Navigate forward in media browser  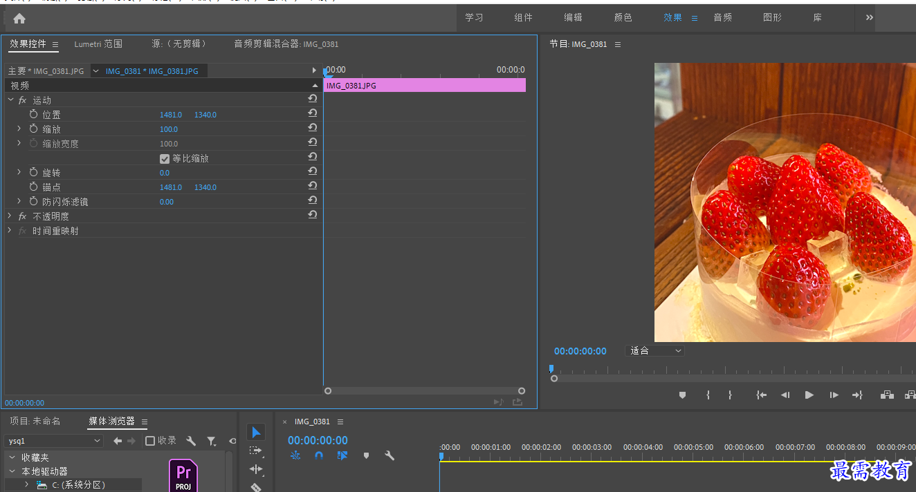pos(131,441)
